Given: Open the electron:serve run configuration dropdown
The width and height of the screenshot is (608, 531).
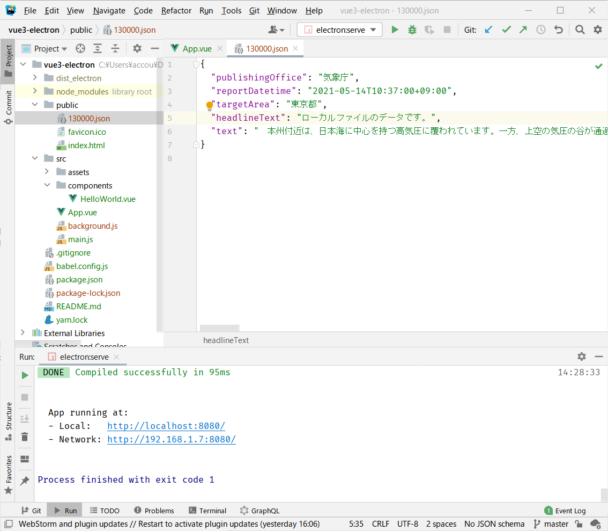Looking at the screenshot, I should 340,30.
